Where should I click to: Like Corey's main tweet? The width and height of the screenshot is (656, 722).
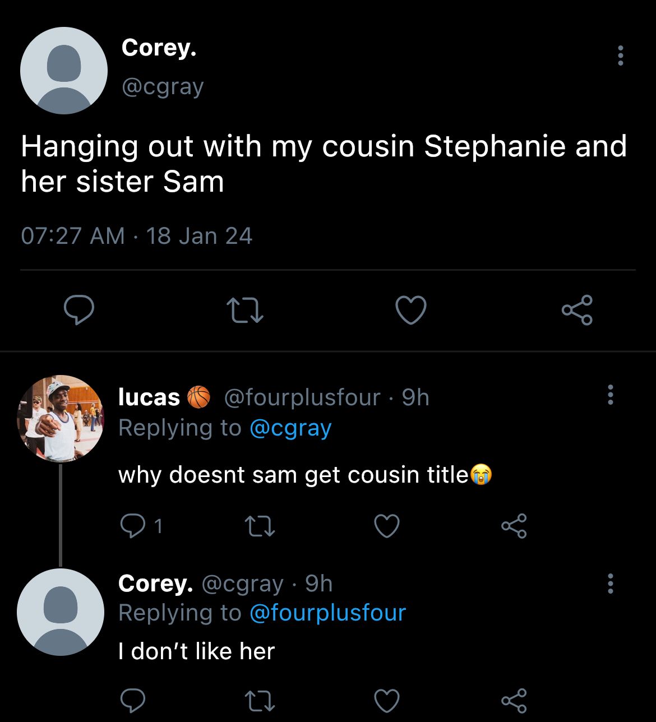point(411,310)
